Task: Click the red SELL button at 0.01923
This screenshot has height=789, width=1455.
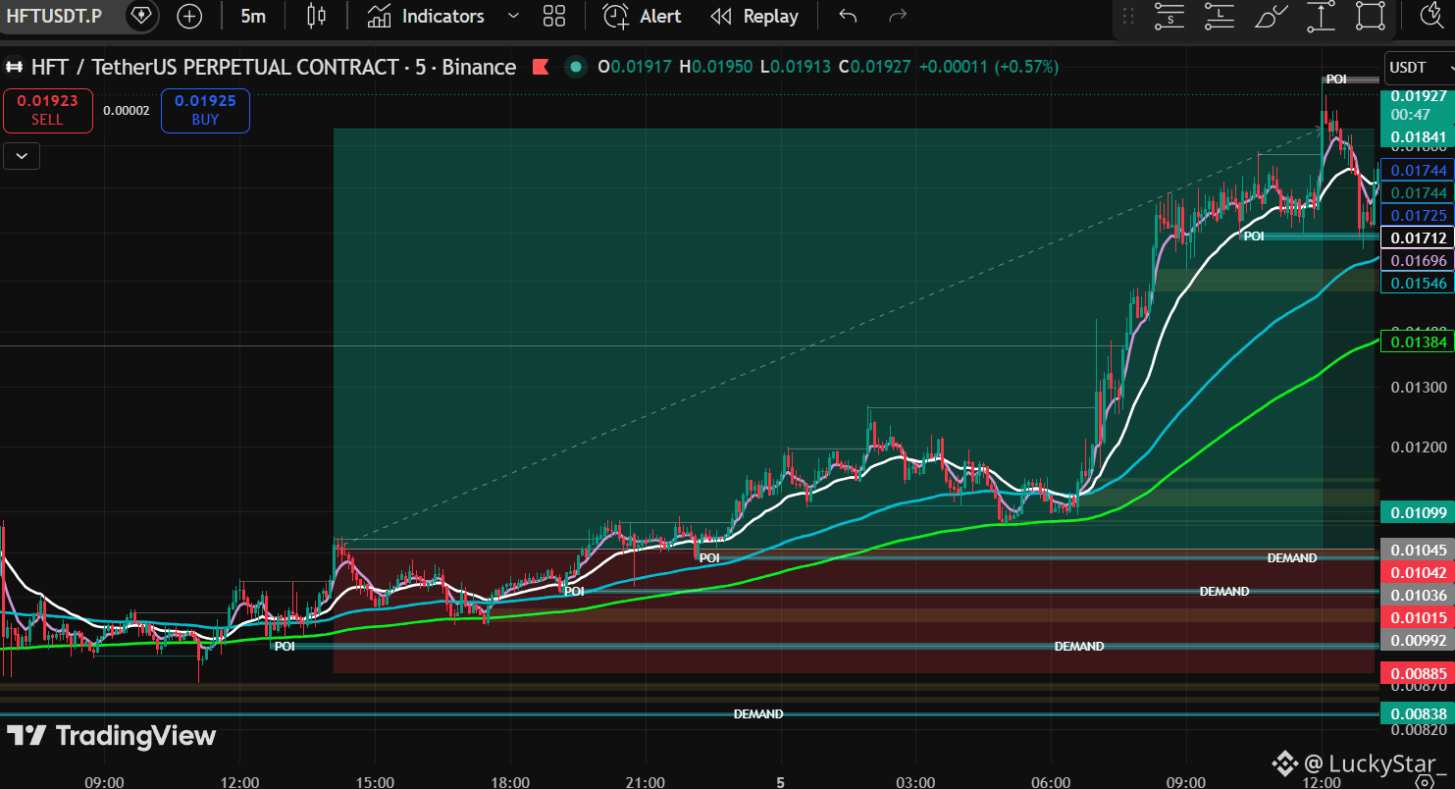Action: pos(47,110)
